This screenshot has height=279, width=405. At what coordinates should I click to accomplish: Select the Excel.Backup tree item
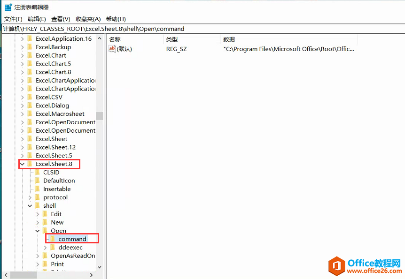point(53,47)
